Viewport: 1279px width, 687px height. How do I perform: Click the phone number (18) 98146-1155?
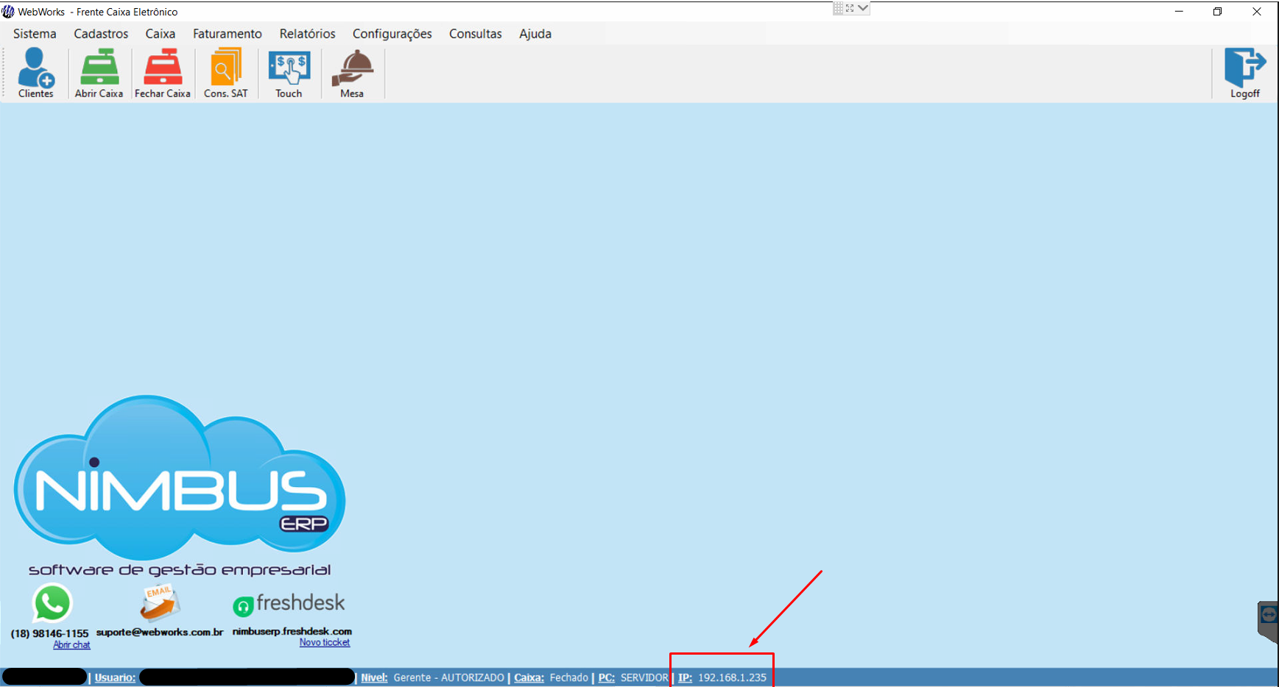point(49,633)
